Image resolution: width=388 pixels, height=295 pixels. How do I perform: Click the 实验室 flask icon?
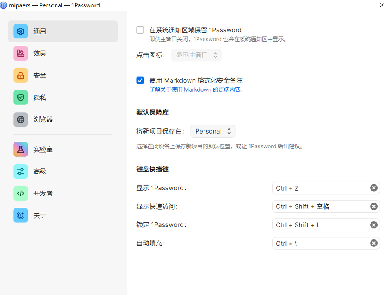[21, 149]
